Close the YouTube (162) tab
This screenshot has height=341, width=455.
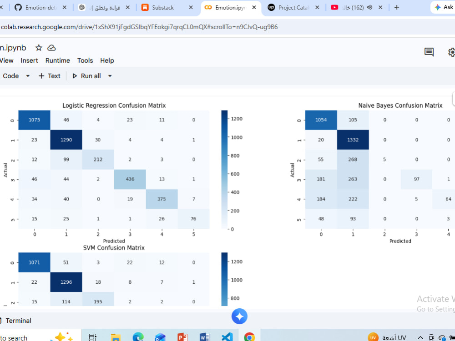380,8
